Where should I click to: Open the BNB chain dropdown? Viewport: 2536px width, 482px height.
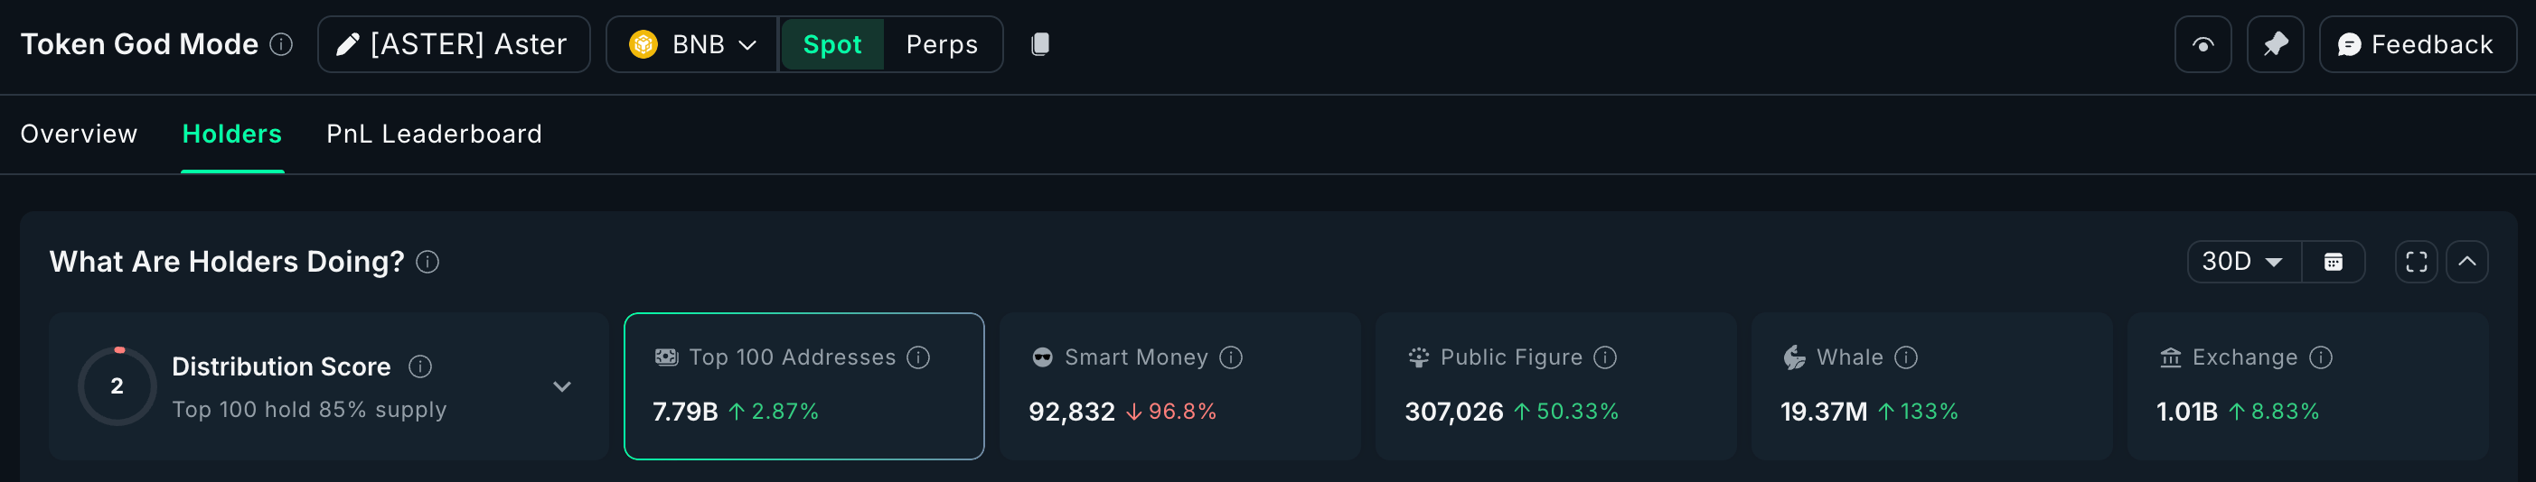point(692,44)
